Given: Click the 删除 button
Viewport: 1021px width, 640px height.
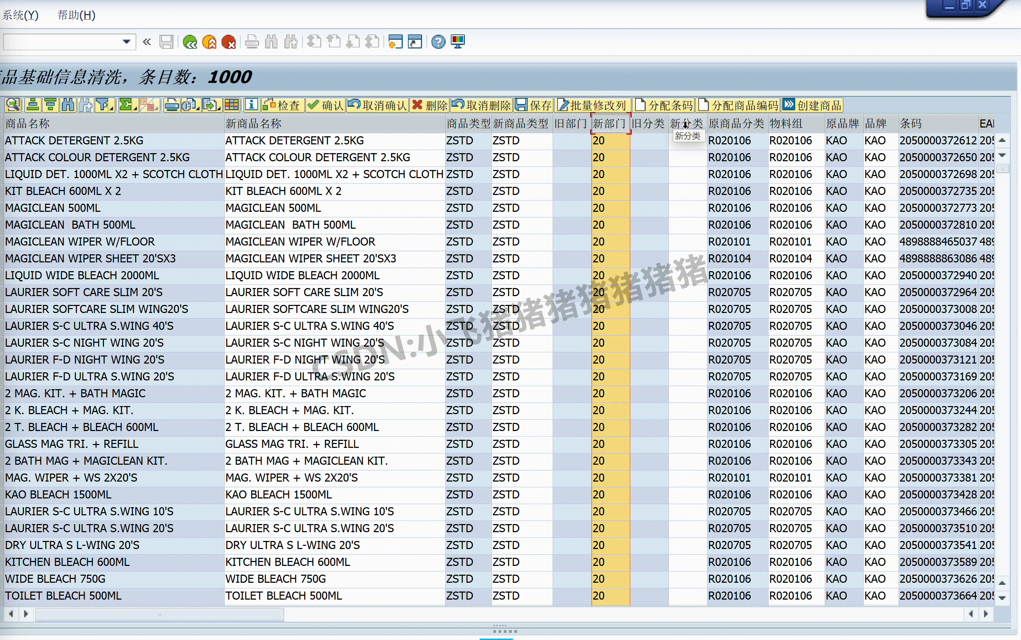Looking at the screenshot, I should (x=430, y=105).
